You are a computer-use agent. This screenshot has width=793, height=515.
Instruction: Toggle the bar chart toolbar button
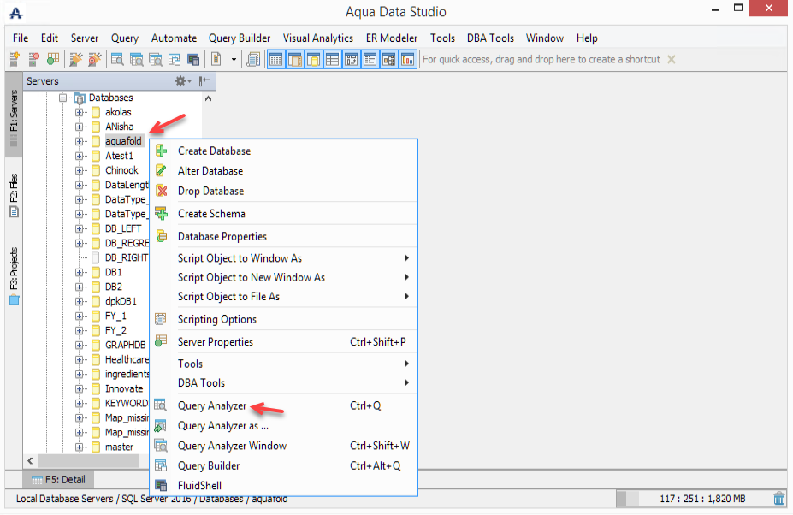point(408,60)
